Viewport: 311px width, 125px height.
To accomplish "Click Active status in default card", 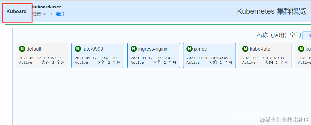I will tap(25, 62).
